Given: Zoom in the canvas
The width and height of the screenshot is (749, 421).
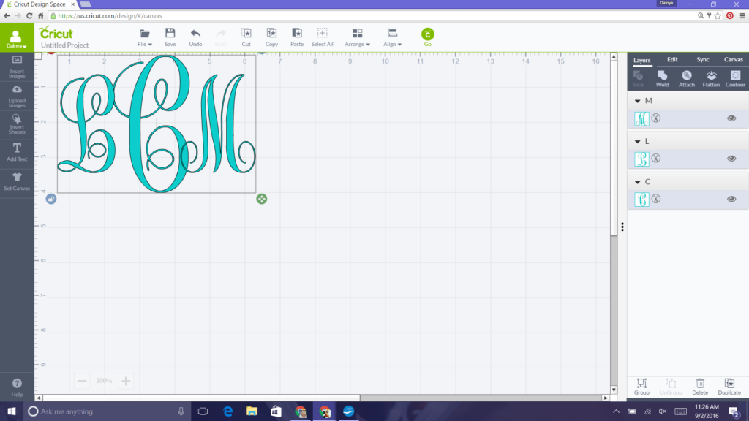Looking at the screenshot, I should click(x=126, y=381).
